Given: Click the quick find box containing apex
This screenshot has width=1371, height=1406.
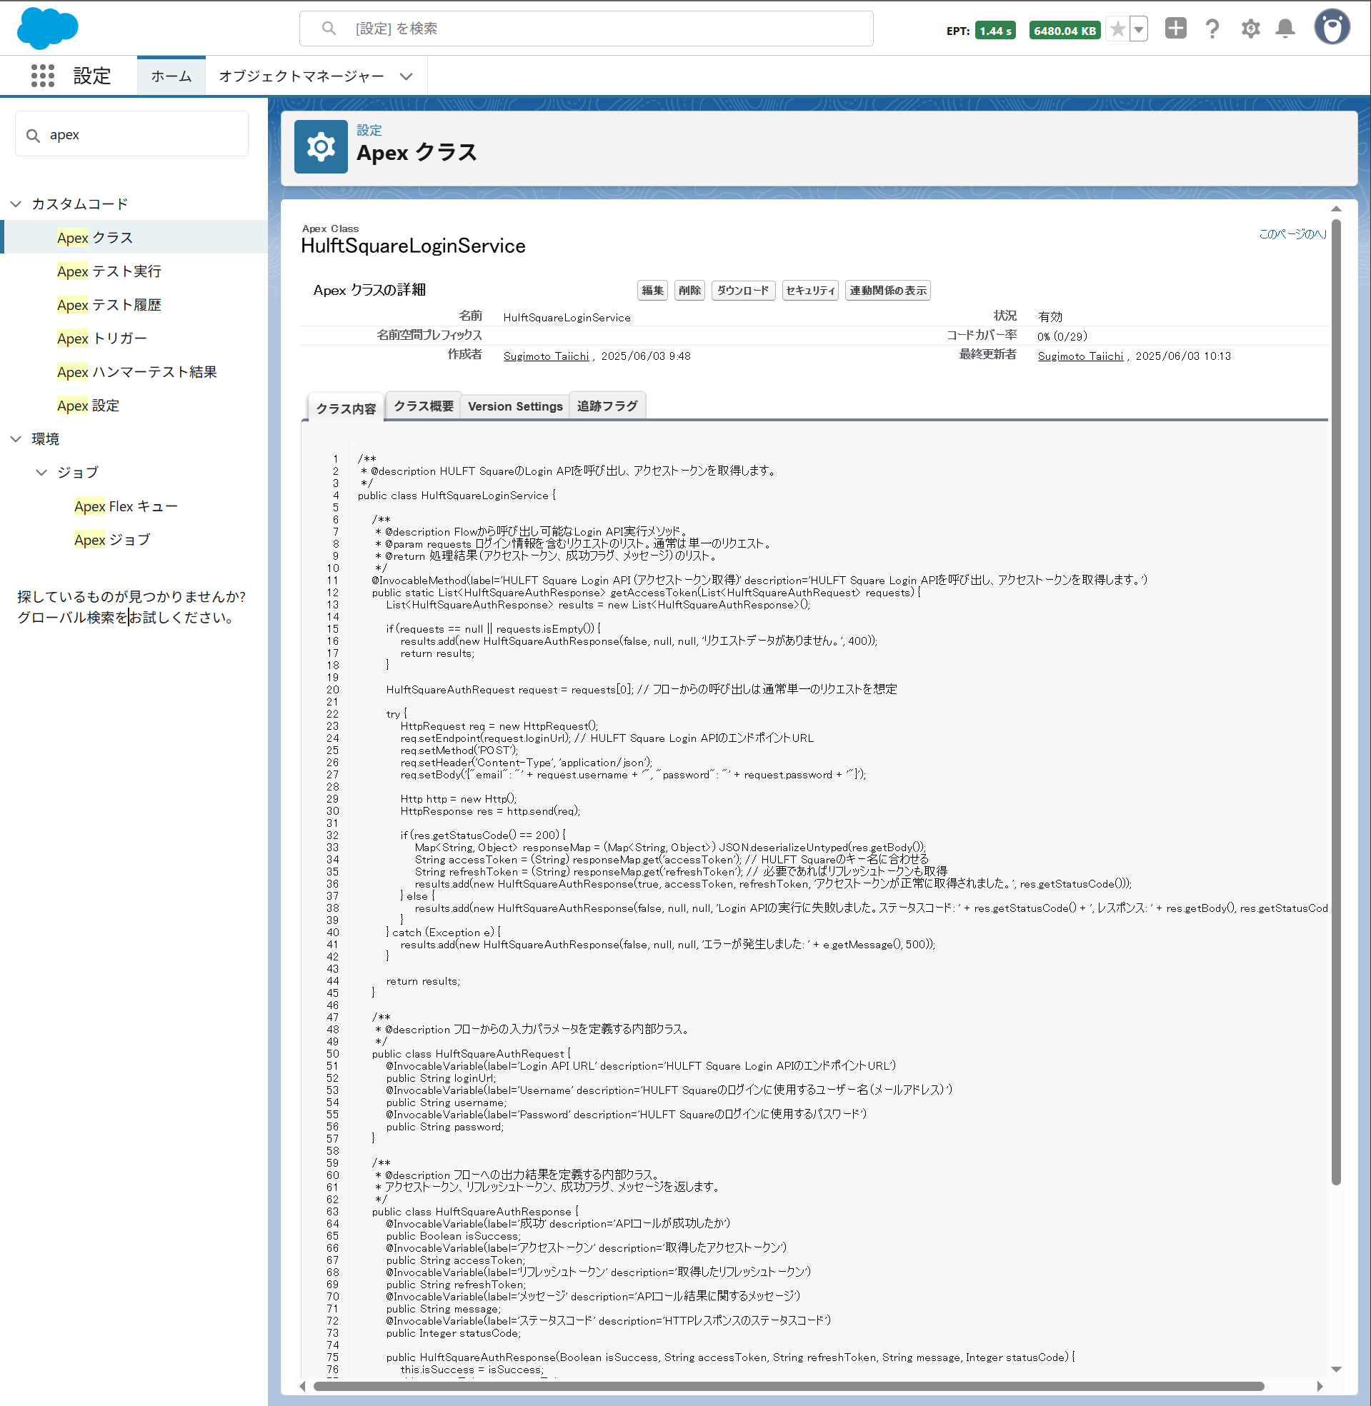Looking at the screenshot, I should (131, 134).
